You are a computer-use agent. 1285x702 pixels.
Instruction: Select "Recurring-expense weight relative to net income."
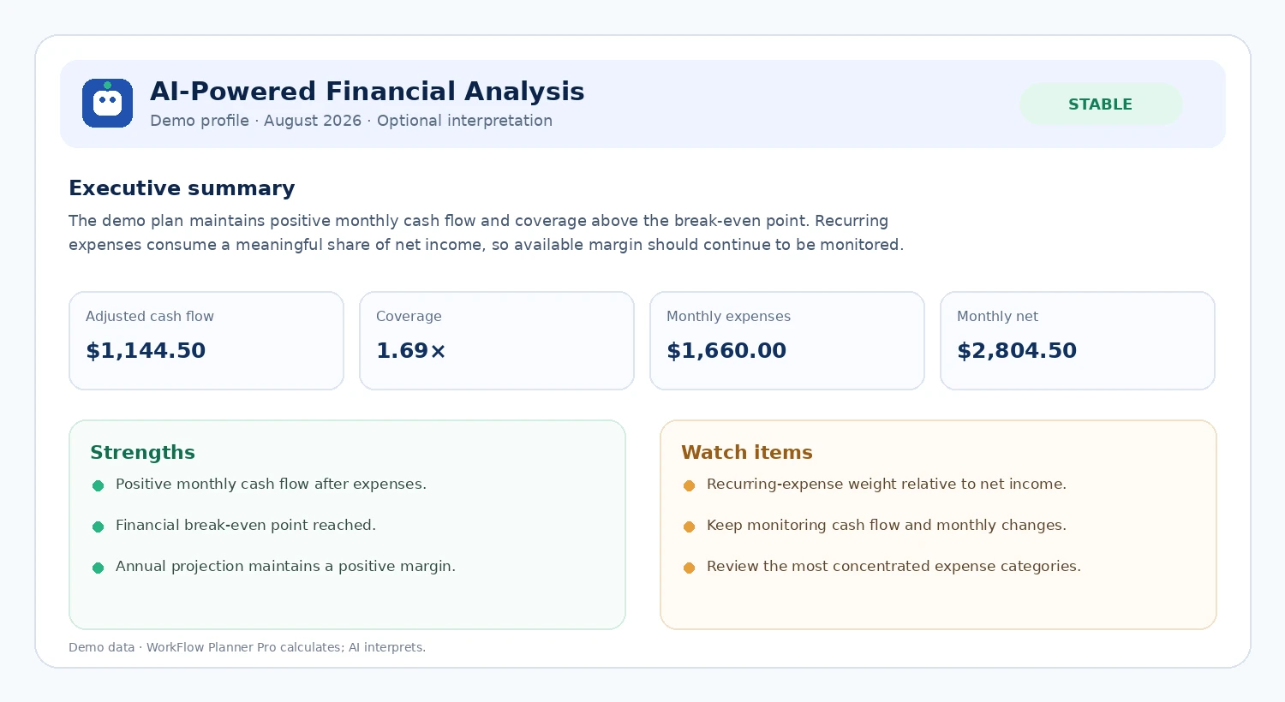[x=887, y=485]
